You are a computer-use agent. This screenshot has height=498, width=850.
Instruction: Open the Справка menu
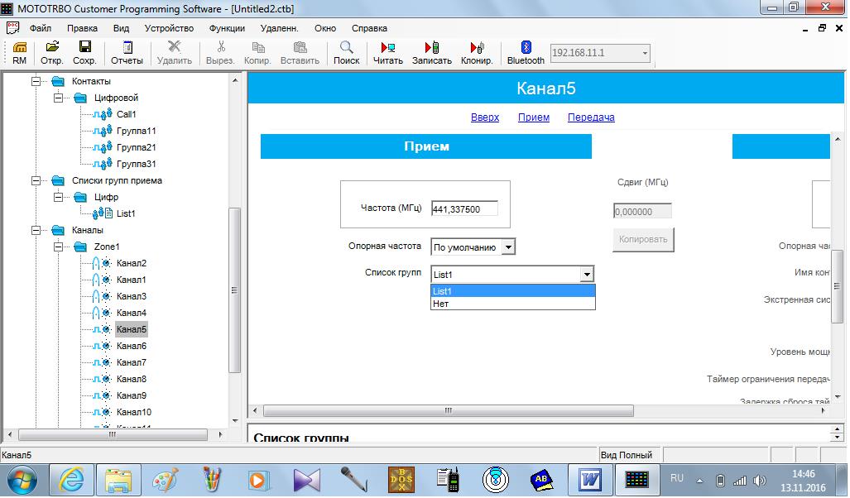coord(369,28)
